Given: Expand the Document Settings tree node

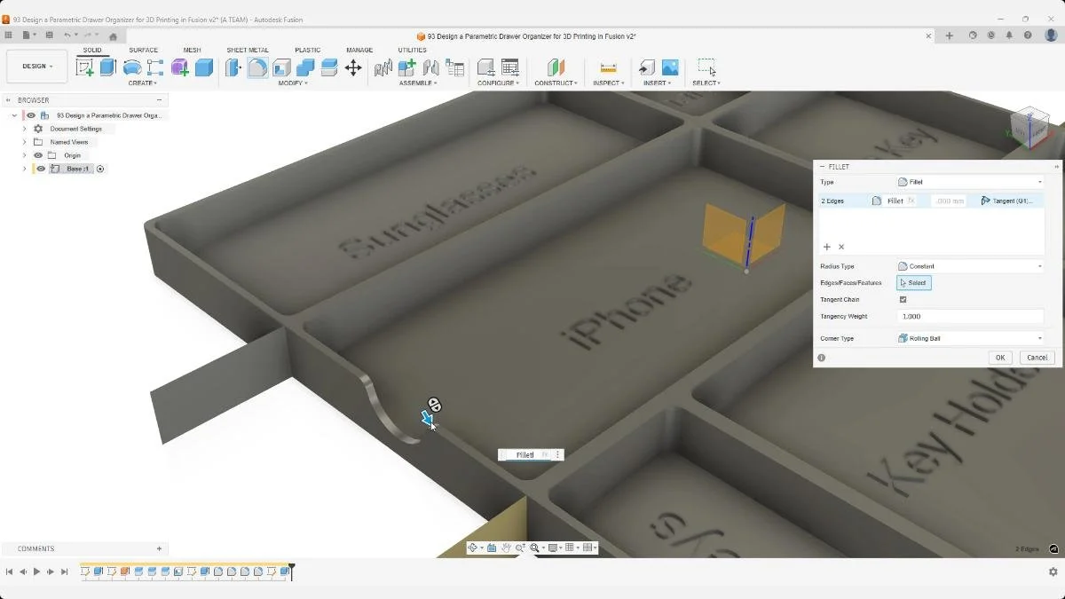Looking at the screenshot, I should pyautogui.click(x=25, y=129).
